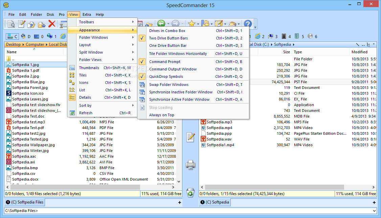
Task: Click the move files toolbar icon
Action: pos(42,24)
